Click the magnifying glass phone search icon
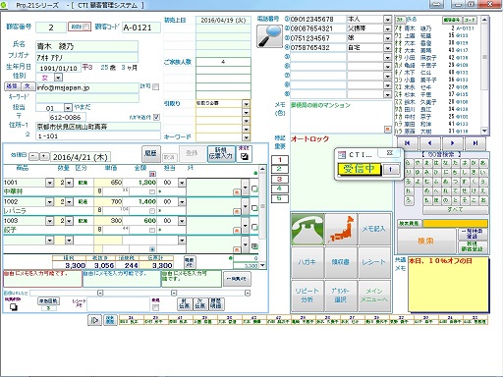This screenshot has height=377, width=503. [x=270, y=36]
